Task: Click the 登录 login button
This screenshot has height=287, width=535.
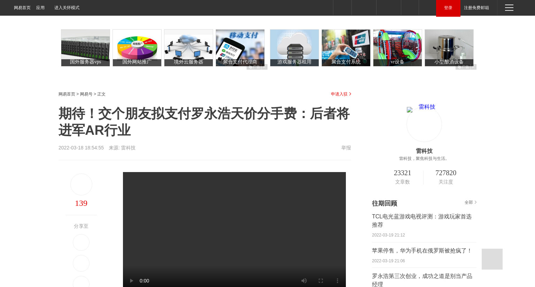Action: click(x=448, y=8)
